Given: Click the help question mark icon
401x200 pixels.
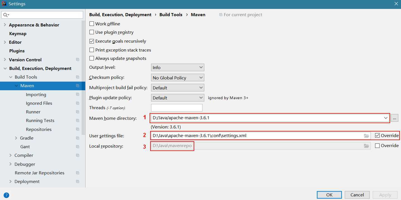Looking at the screenshot, I should [x=6, y=195].
